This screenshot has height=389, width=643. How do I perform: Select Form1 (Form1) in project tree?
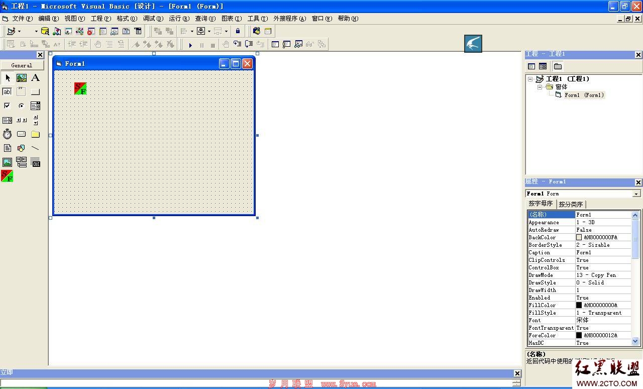(584, 95)
